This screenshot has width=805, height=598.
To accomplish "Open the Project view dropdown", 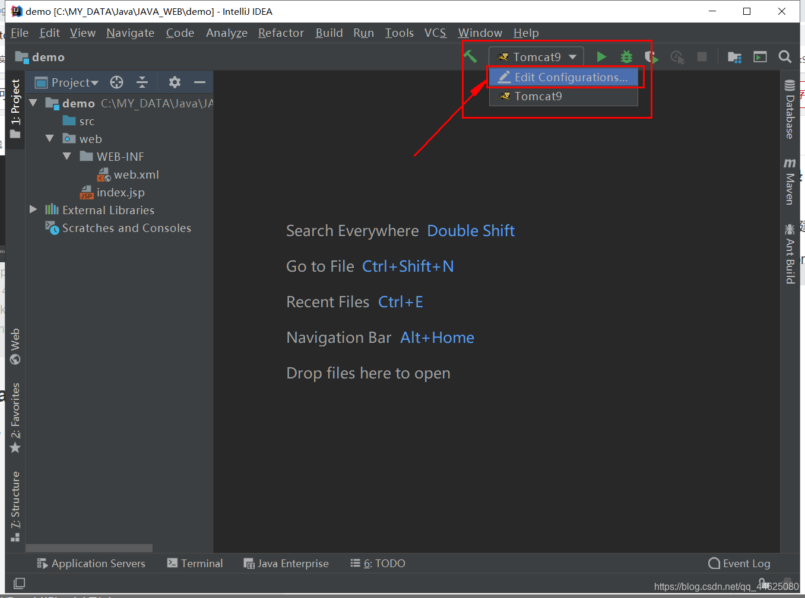I will 66,82.
